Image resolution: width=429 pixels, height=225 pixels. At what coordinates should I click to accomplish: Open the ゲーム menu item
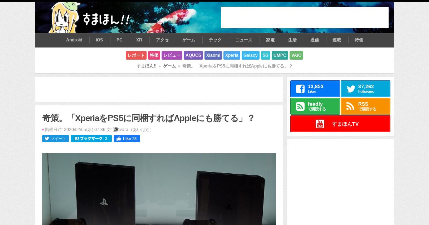coord(189,40)
